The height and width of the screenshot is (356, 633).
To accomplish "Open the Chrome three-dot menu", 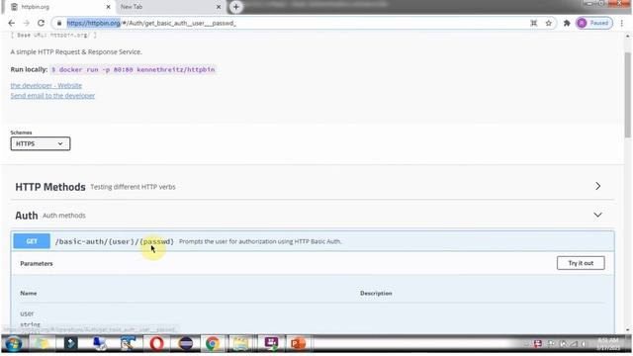I will tap(622, 23).
